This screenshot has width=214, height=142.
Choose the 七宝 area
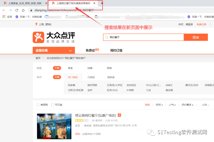click(x=148, y=90)
